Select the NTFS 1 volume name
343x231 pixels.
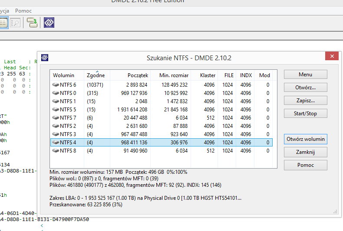68,101
